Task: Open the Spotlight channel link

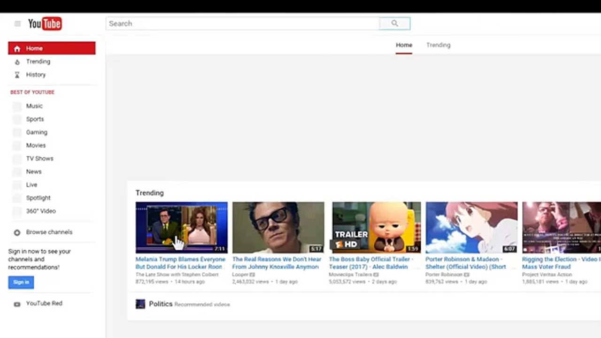Action: pyautogui.click(x=38, y=198)
